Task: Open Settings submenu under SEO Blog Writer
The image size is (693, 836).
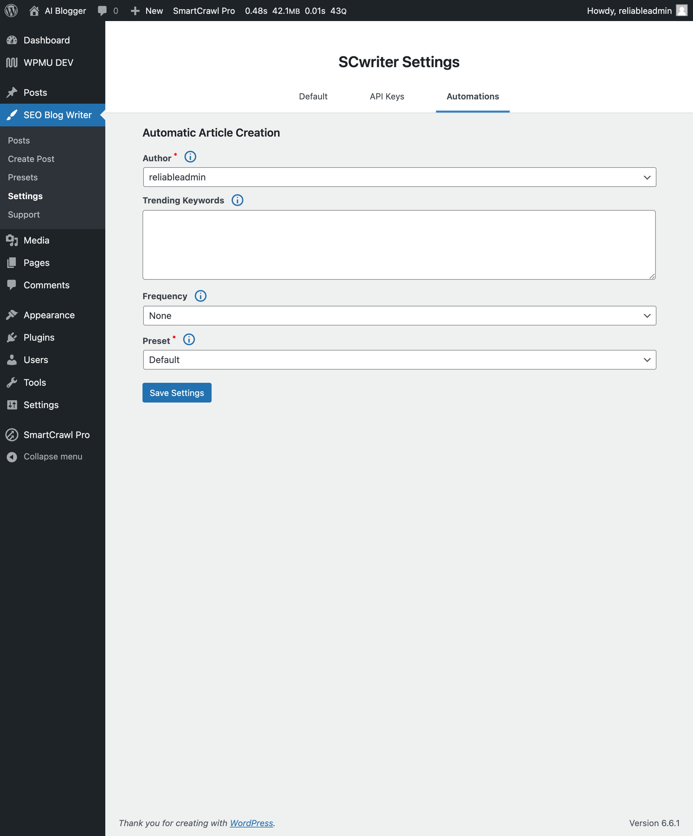Action: click(25, 196)
